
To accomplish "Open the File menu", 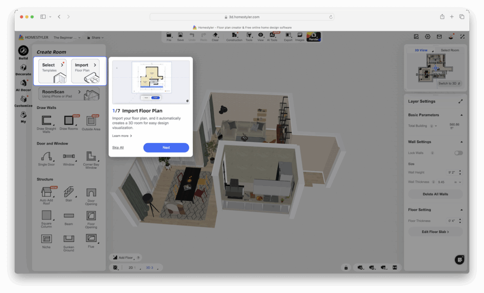I will pyautogui.click(x=168, y=36).
